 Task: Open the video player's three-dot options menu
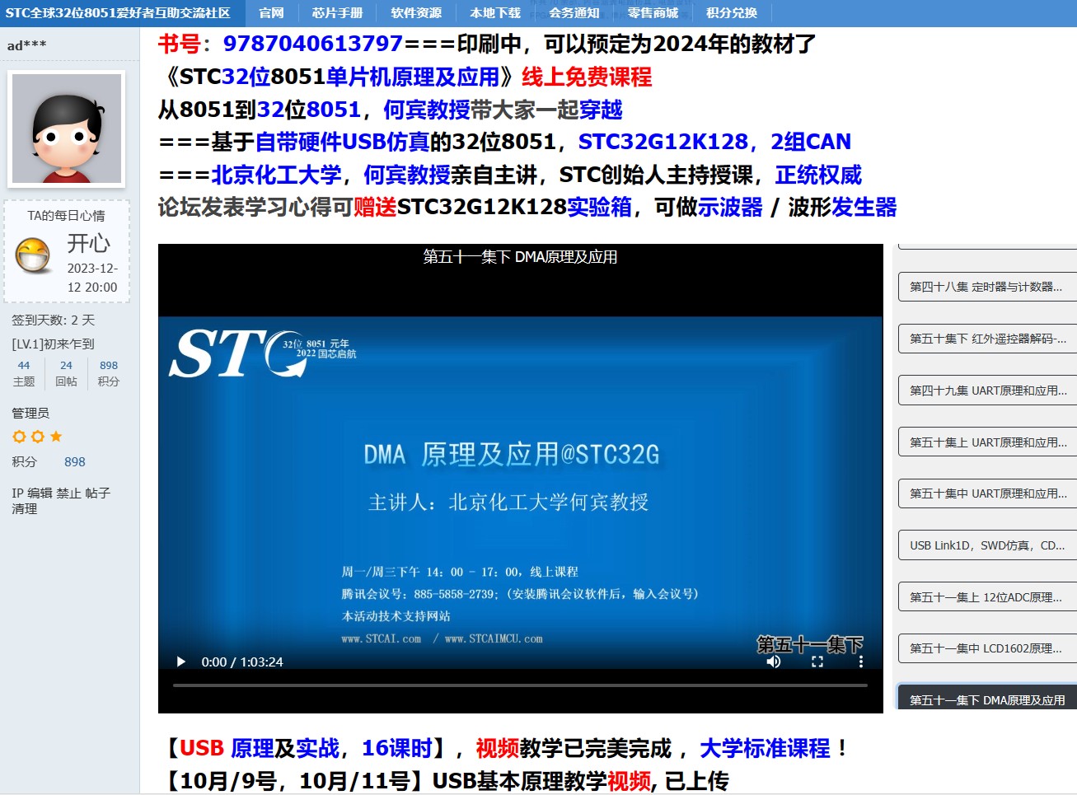tap(861, 662)
